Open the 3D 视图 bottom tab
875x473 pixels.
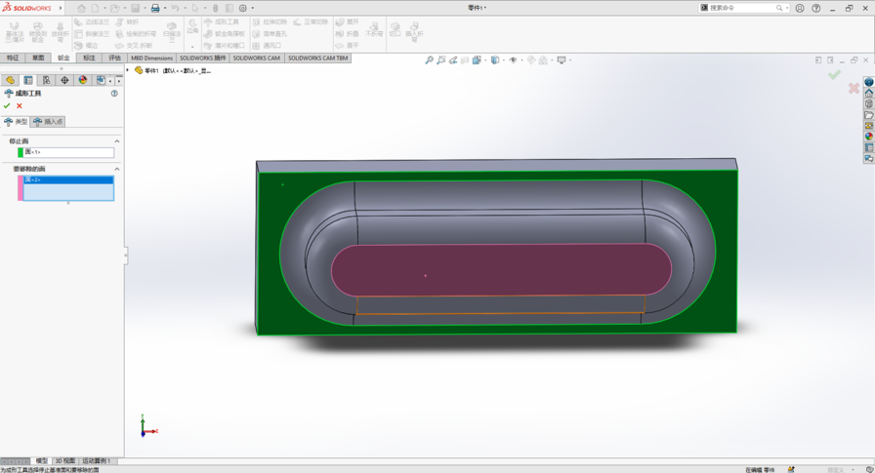pyautogui.click(x=64, y=461)
